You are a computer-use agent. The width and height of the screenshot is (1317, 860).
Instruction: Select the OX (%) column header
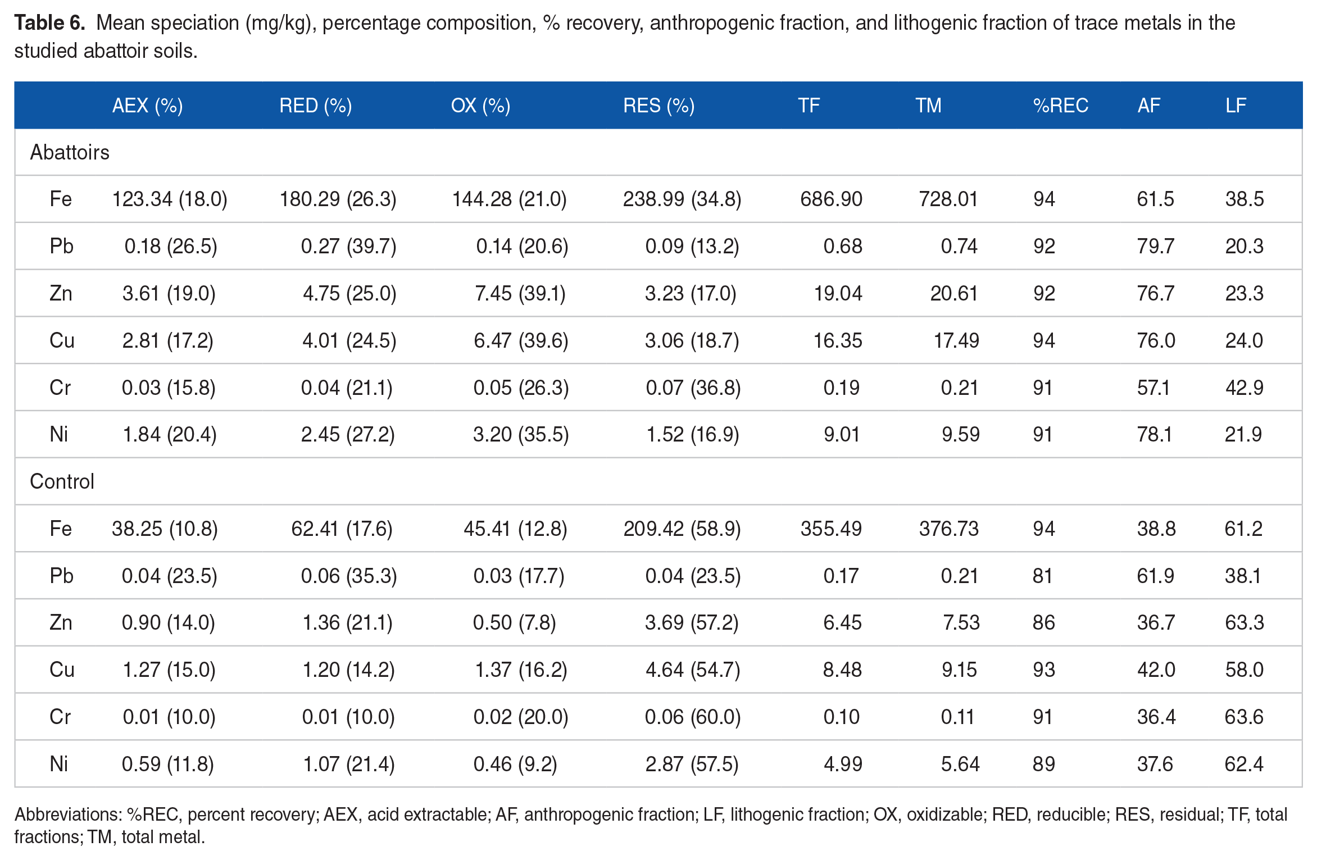(480, 106)
